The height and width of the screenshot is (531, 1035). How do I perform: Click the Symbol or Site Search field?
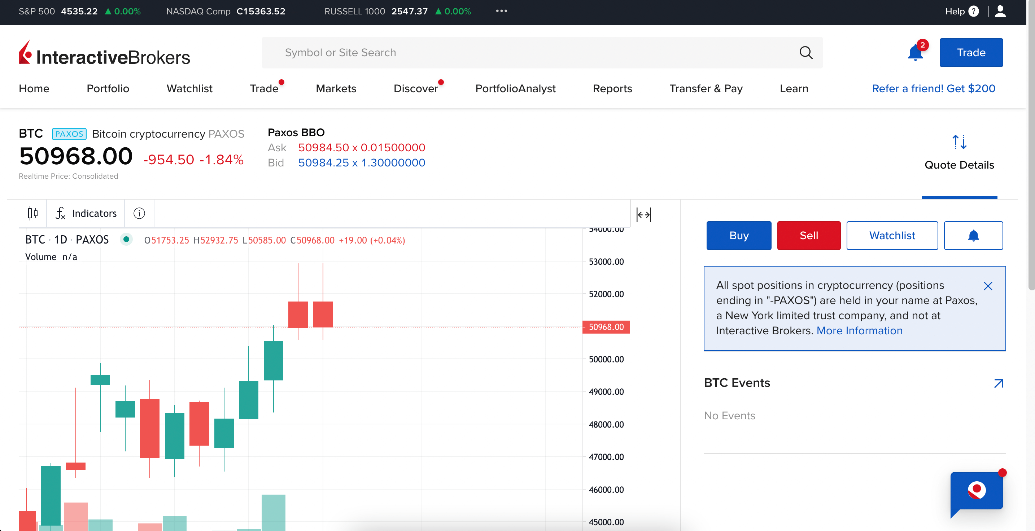point(543,53)
